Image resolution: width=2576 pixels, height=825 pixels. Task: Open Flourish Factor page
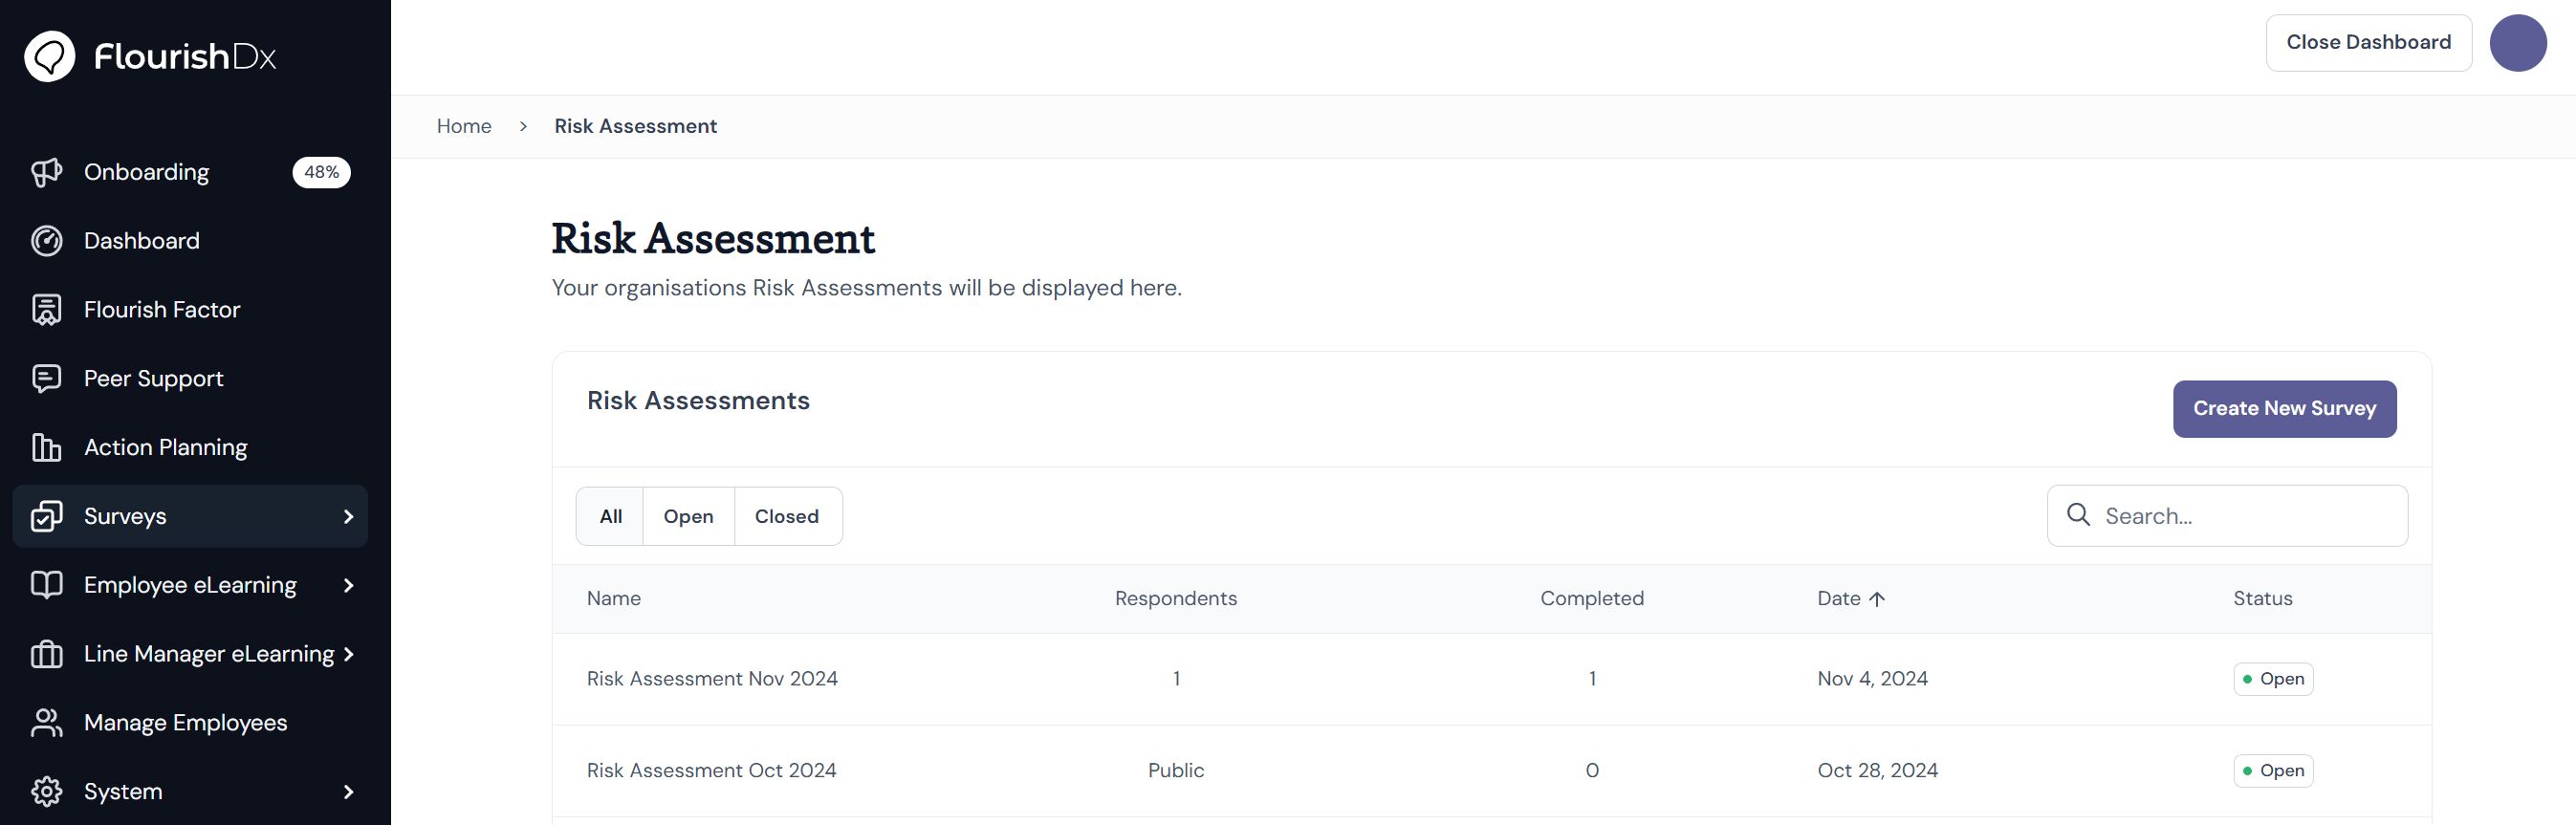190,310
